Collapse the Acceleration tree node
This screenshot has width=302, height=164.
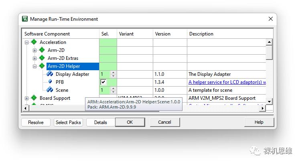pyautogui.click(x=26, y=42)
